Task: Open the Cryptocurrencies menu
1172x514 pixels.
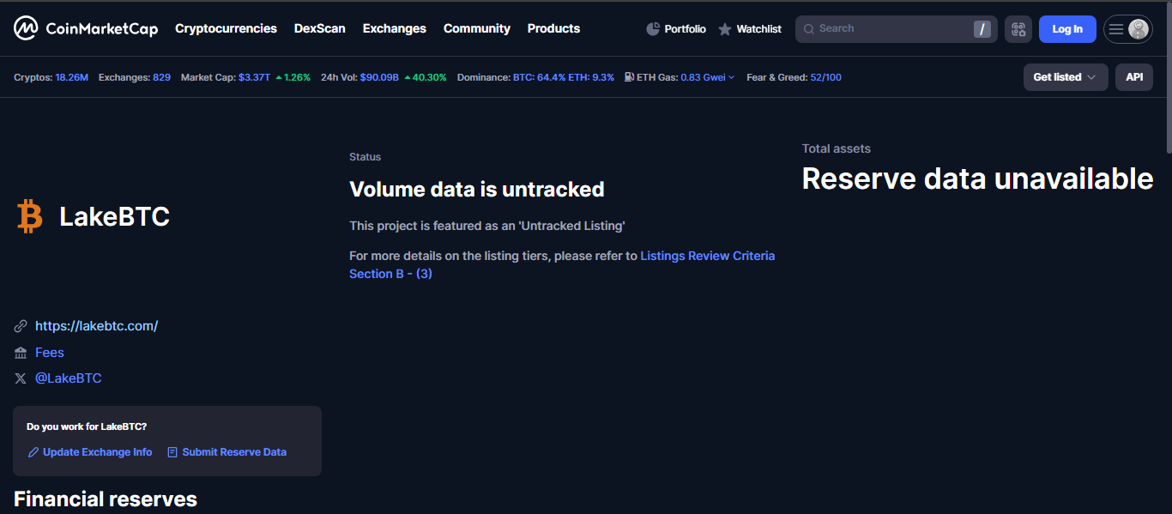Action: [x=226, y=28]
